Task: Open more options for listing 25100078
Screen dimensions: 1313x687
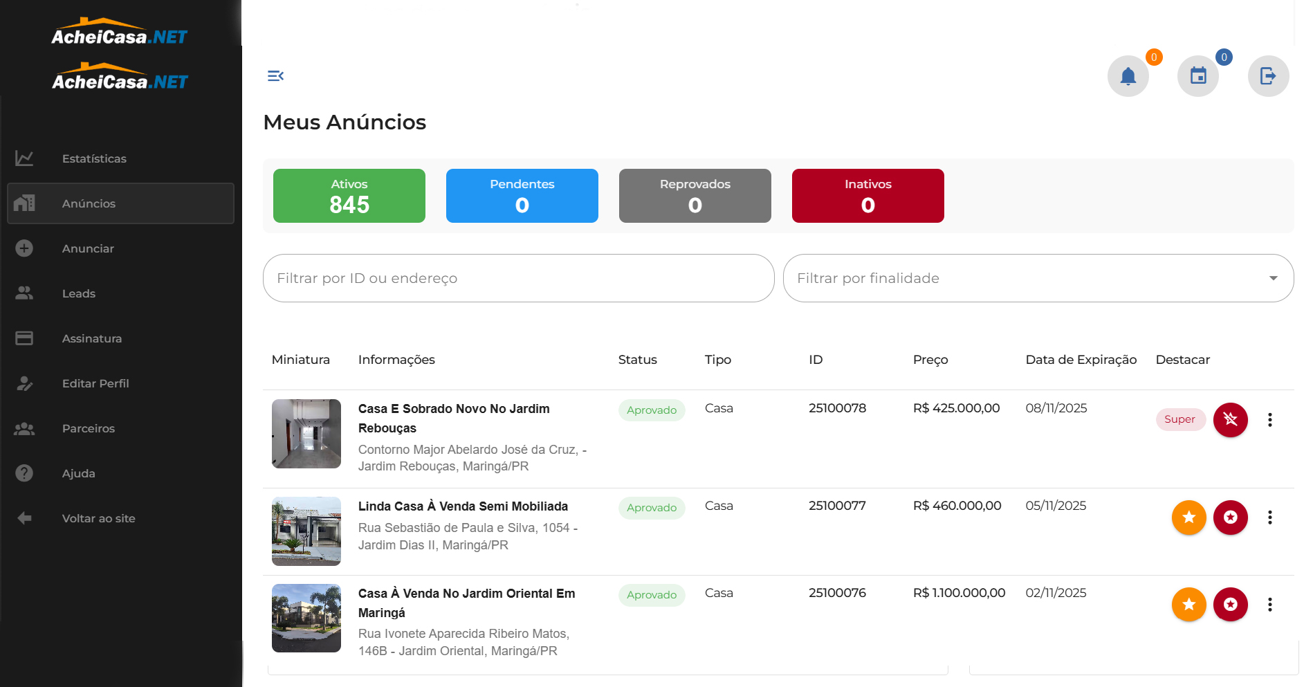Action: coord(1269,420)
